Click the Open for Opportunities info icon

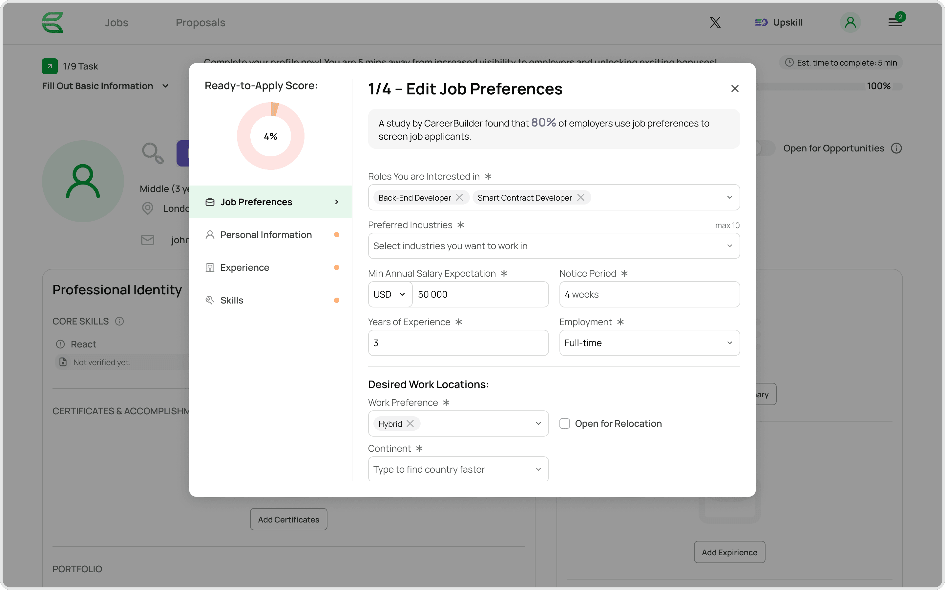pyautogui.click(x=896, y=148)
